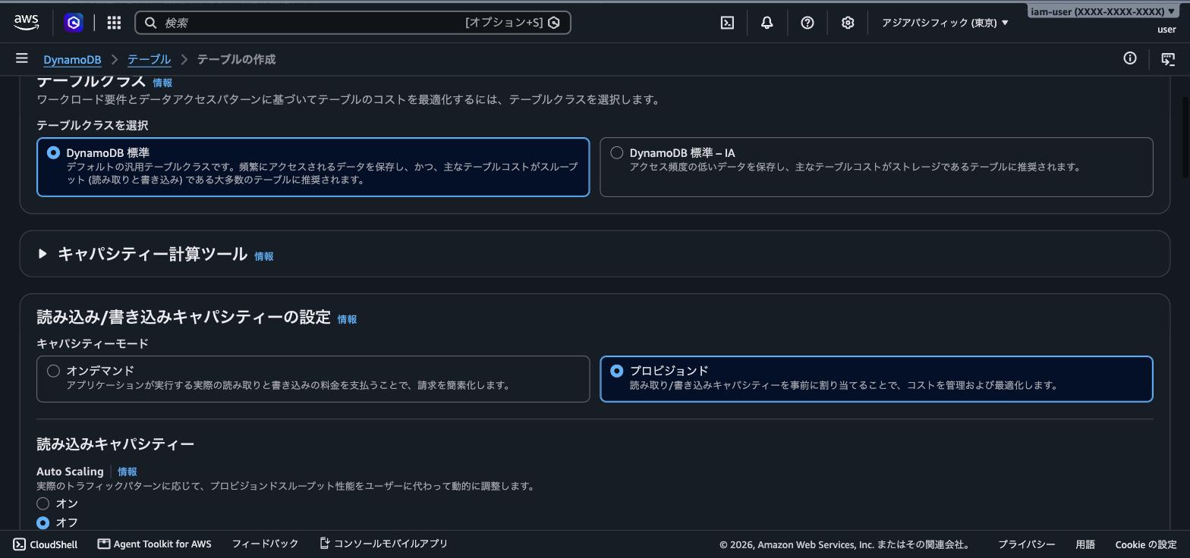The width and height of the screenshot is (1190, 558).
Task: Open the tutorial panel icon at right
Action: click(x=1168, y=59)
